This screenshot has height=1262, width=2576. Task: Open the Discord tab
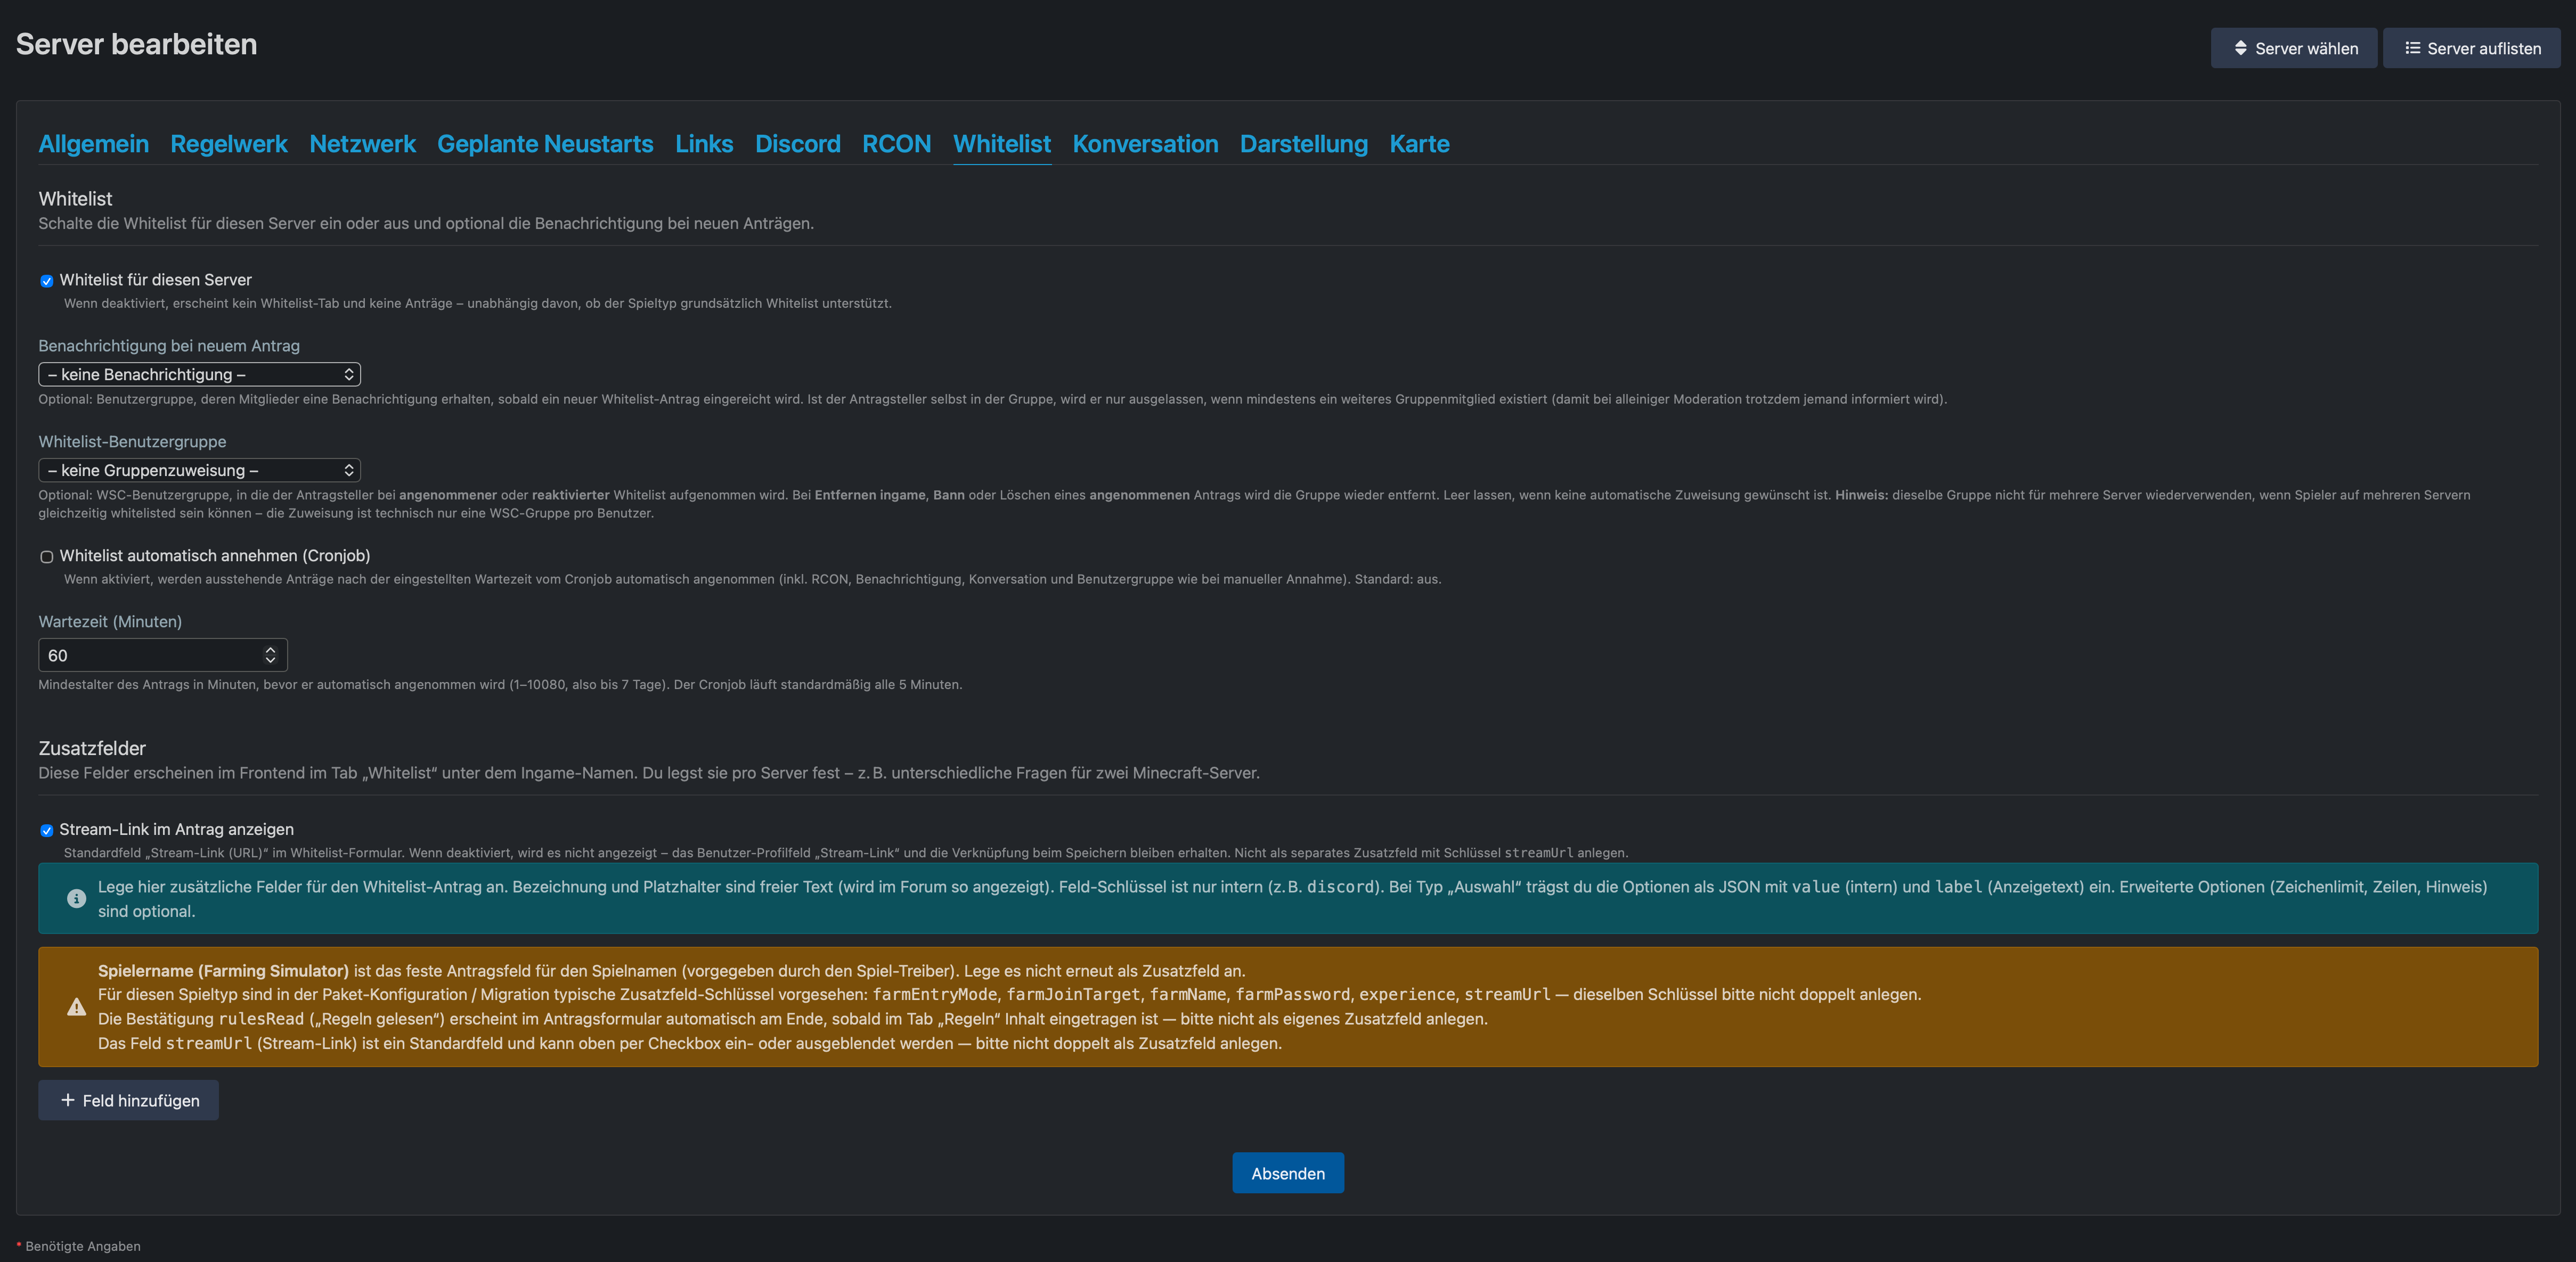click(x=797, y=144)
